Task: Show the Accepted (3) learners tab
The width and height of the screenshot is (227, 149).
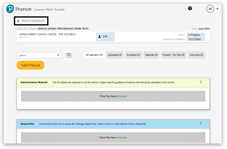Action: coord(133,55)
